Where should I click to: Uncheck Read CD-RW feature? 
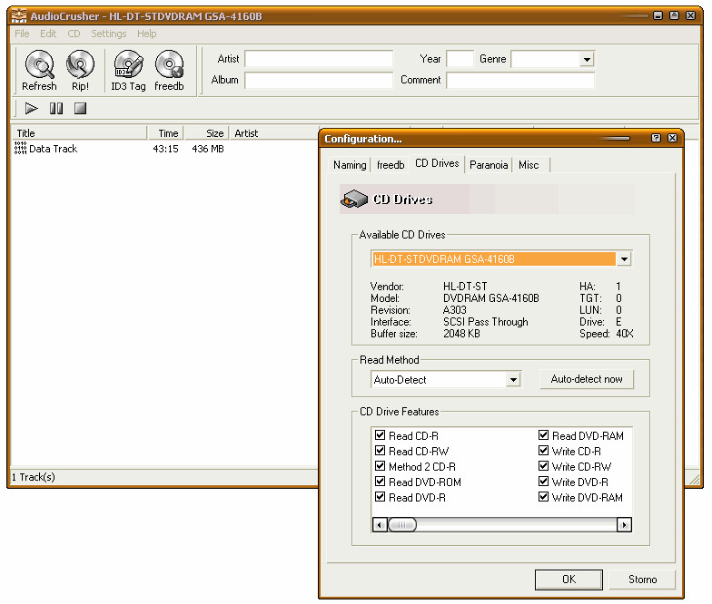pos(380,451)
